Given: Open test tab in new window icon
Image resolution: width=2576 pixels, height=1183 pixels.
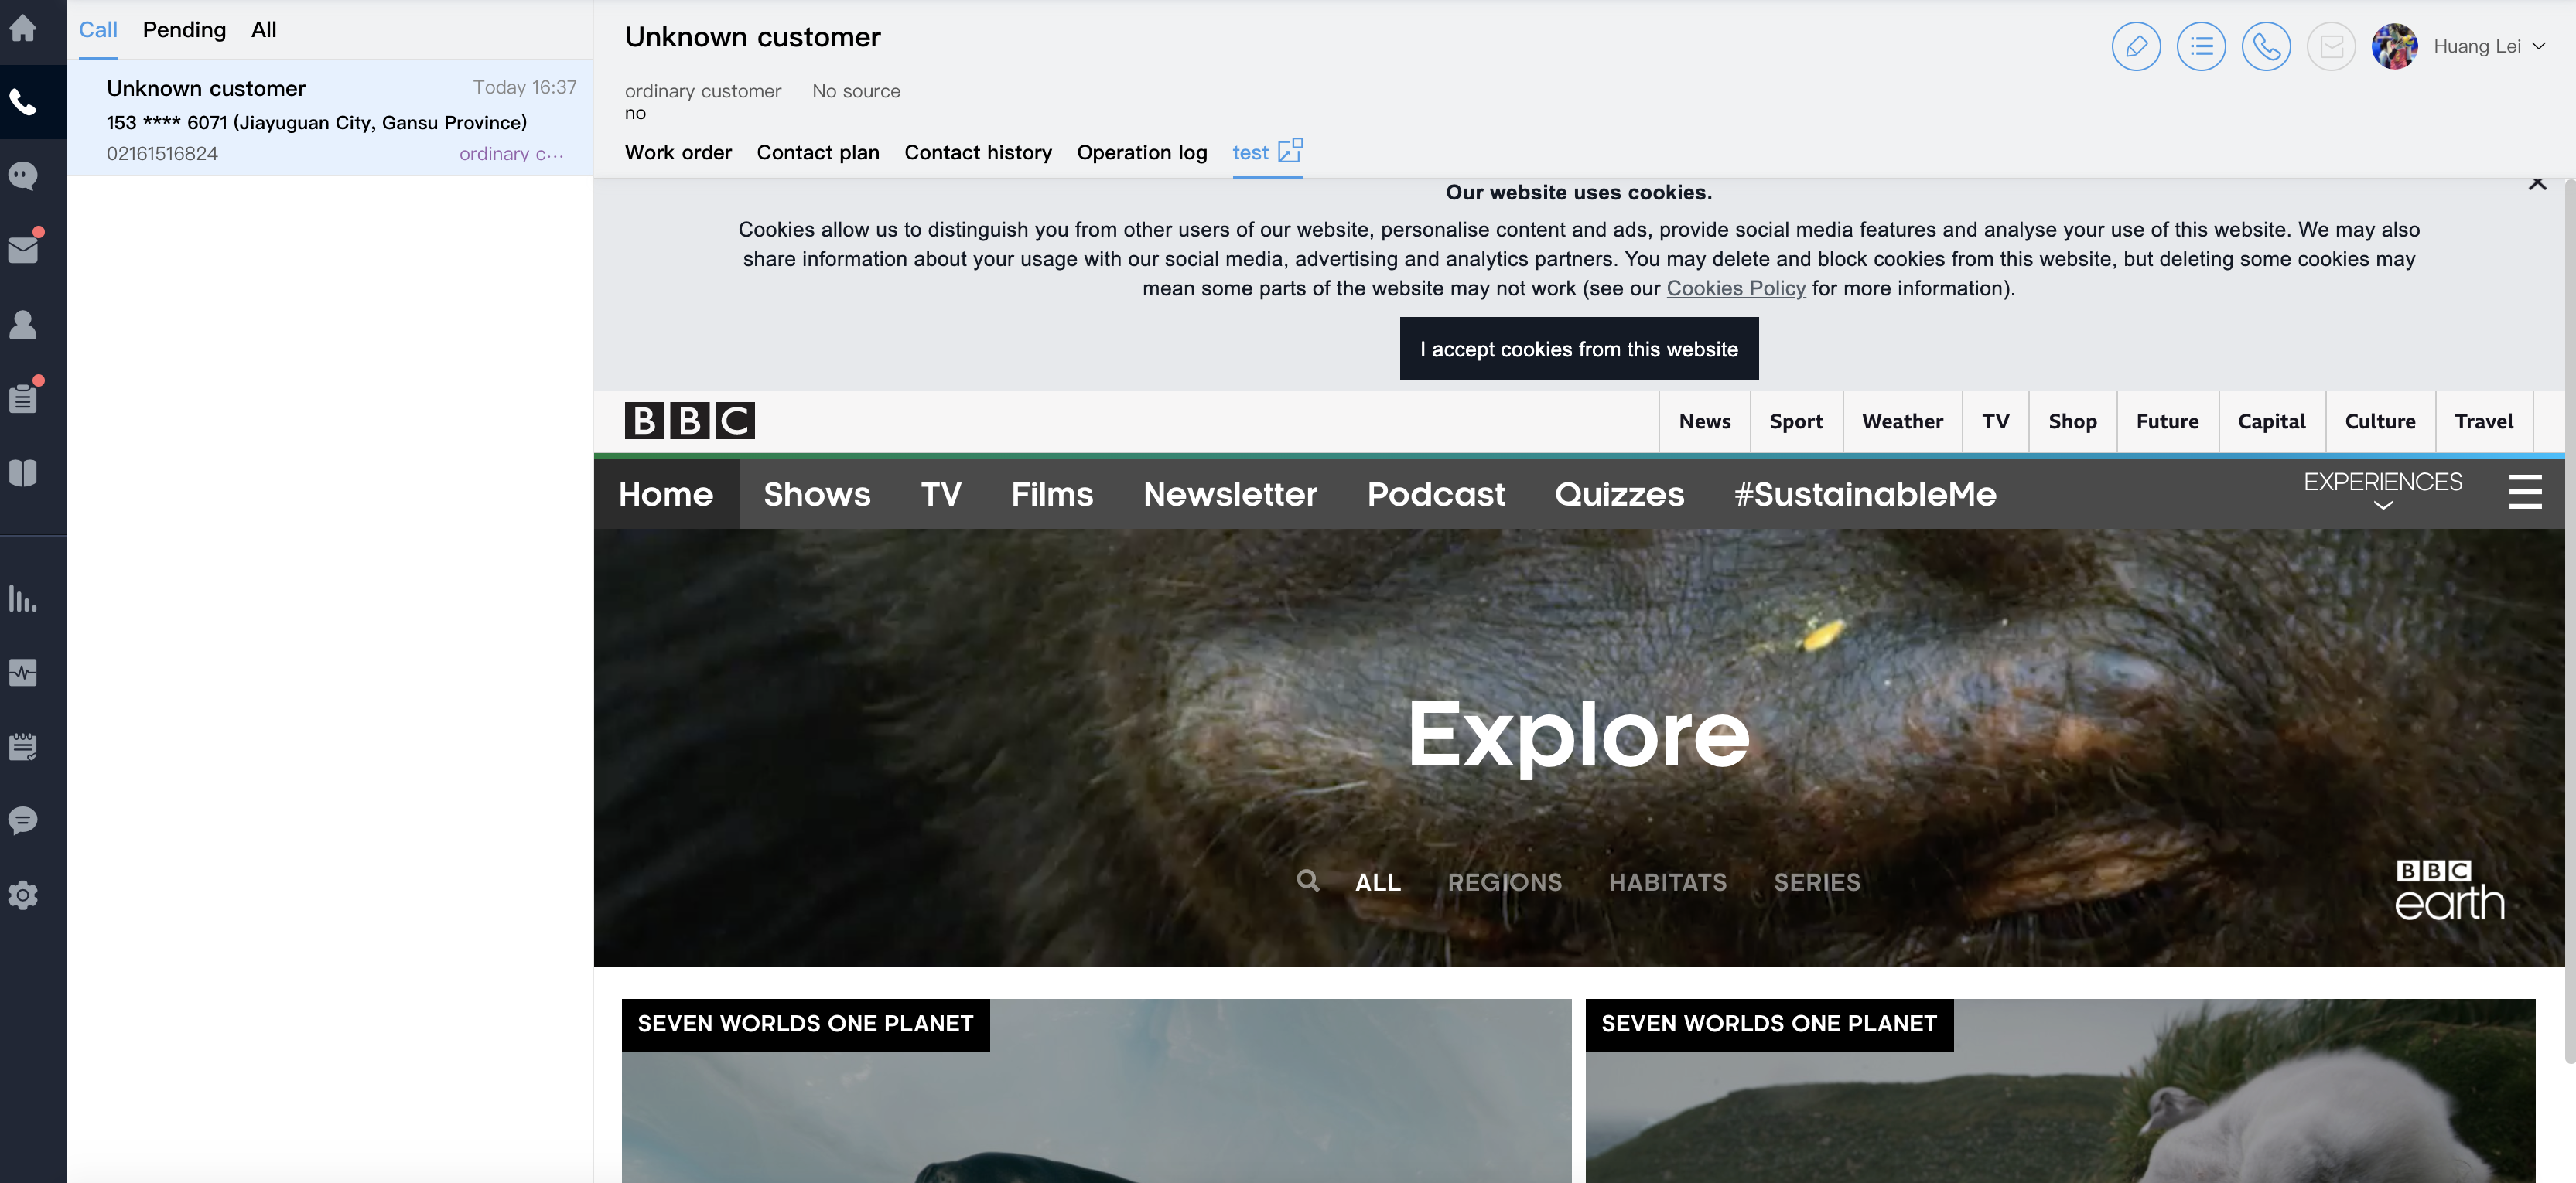Looking at the screenshot, I should (x=1290, y=150).
